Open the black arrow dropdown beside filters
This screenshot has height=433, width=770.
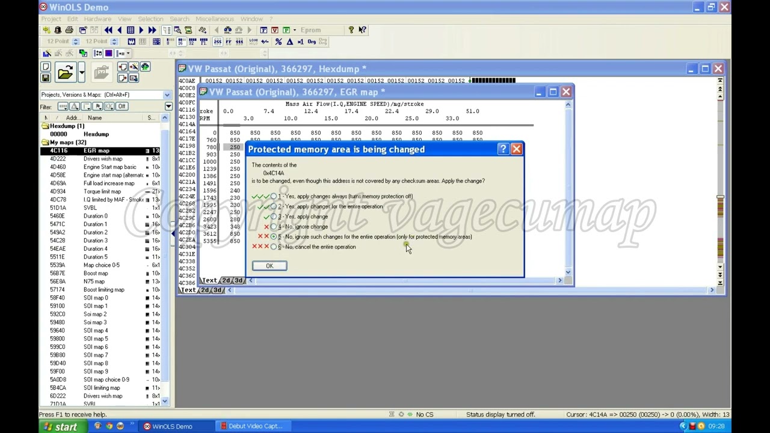point(168,106)
